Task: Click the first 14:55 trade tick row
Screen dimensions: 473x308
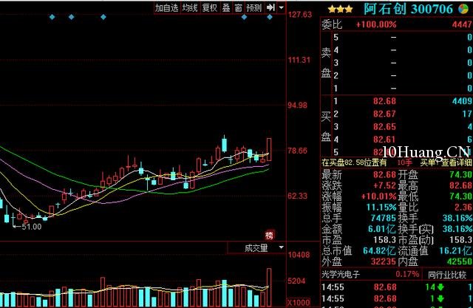Action: 397,287
